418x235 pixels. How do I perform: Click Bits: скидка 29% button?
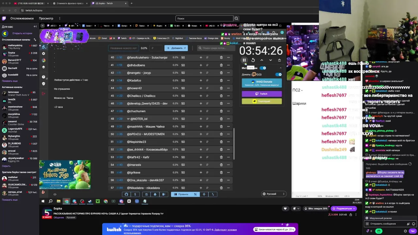tap(315, 209)
